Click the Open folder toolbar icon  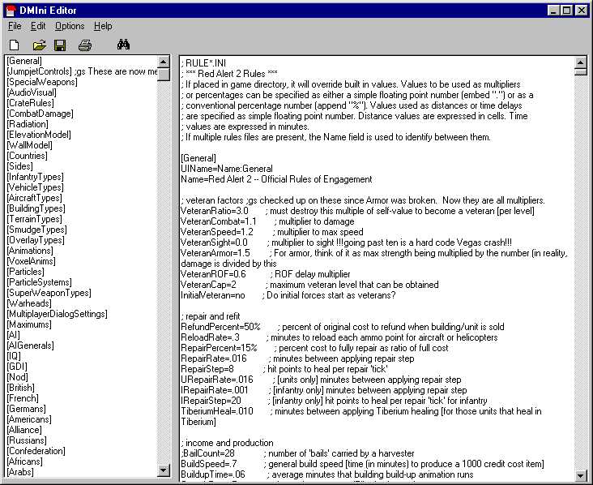point(38,45)
